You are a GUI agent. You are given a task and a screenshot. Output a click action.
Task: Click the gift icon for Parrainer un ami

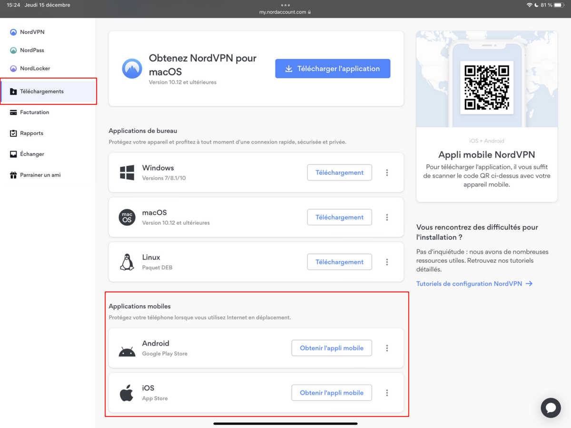13,175
